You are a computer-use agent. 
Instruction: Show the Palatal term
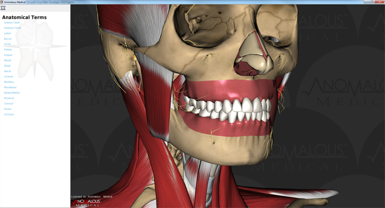point(8,49)
